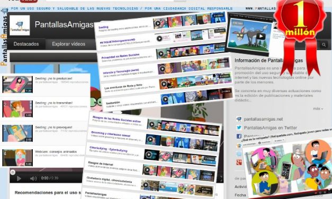Viewport: 332px width, 199px height.
Task: Open Riesgos de Internet playlist title
Action: tap(101, 163)
